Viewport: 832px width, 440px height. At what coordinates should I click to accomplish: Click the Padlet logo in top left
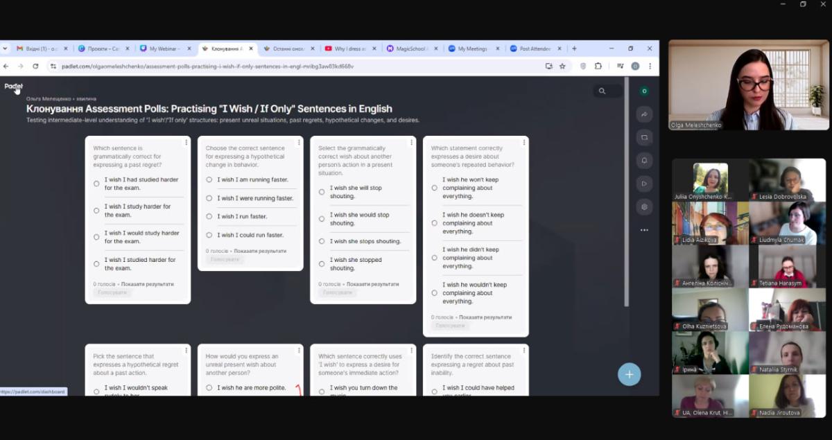[14, 87]
